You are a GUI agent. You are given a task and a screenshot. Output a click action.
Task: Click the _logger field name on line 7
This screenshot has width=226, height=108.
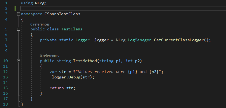[101, 40]
